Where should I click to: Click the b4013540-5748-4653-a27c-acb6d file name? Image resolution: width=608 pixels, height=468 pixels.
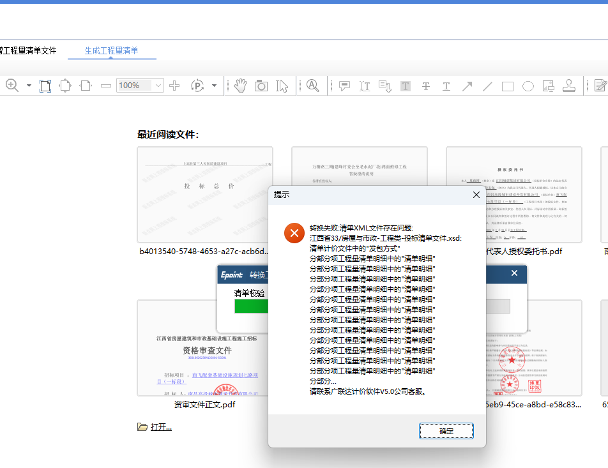(204, 252)
